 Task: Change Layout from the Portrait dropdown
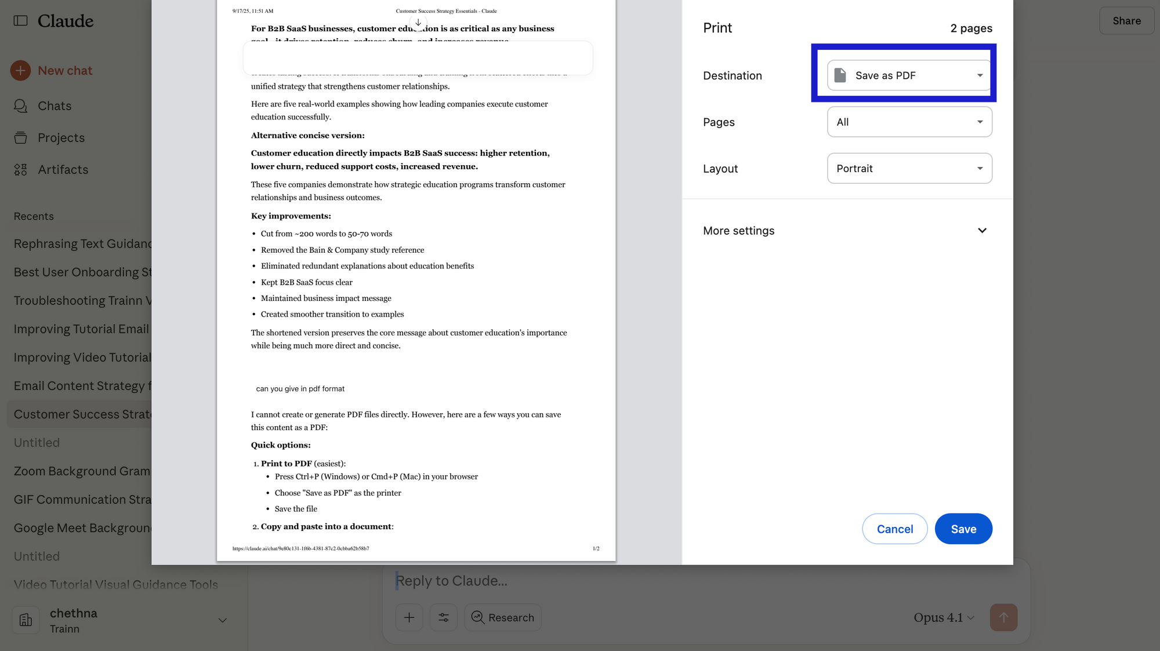pyautogui.click(x=909, y=168)
